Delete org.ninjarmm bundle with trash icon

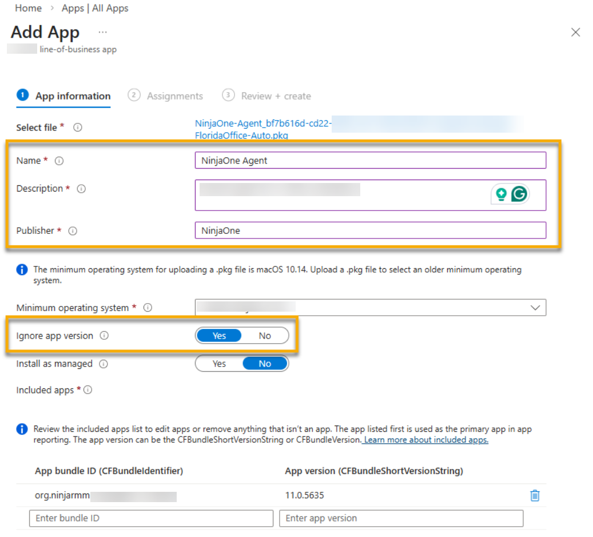pos(535,495)
